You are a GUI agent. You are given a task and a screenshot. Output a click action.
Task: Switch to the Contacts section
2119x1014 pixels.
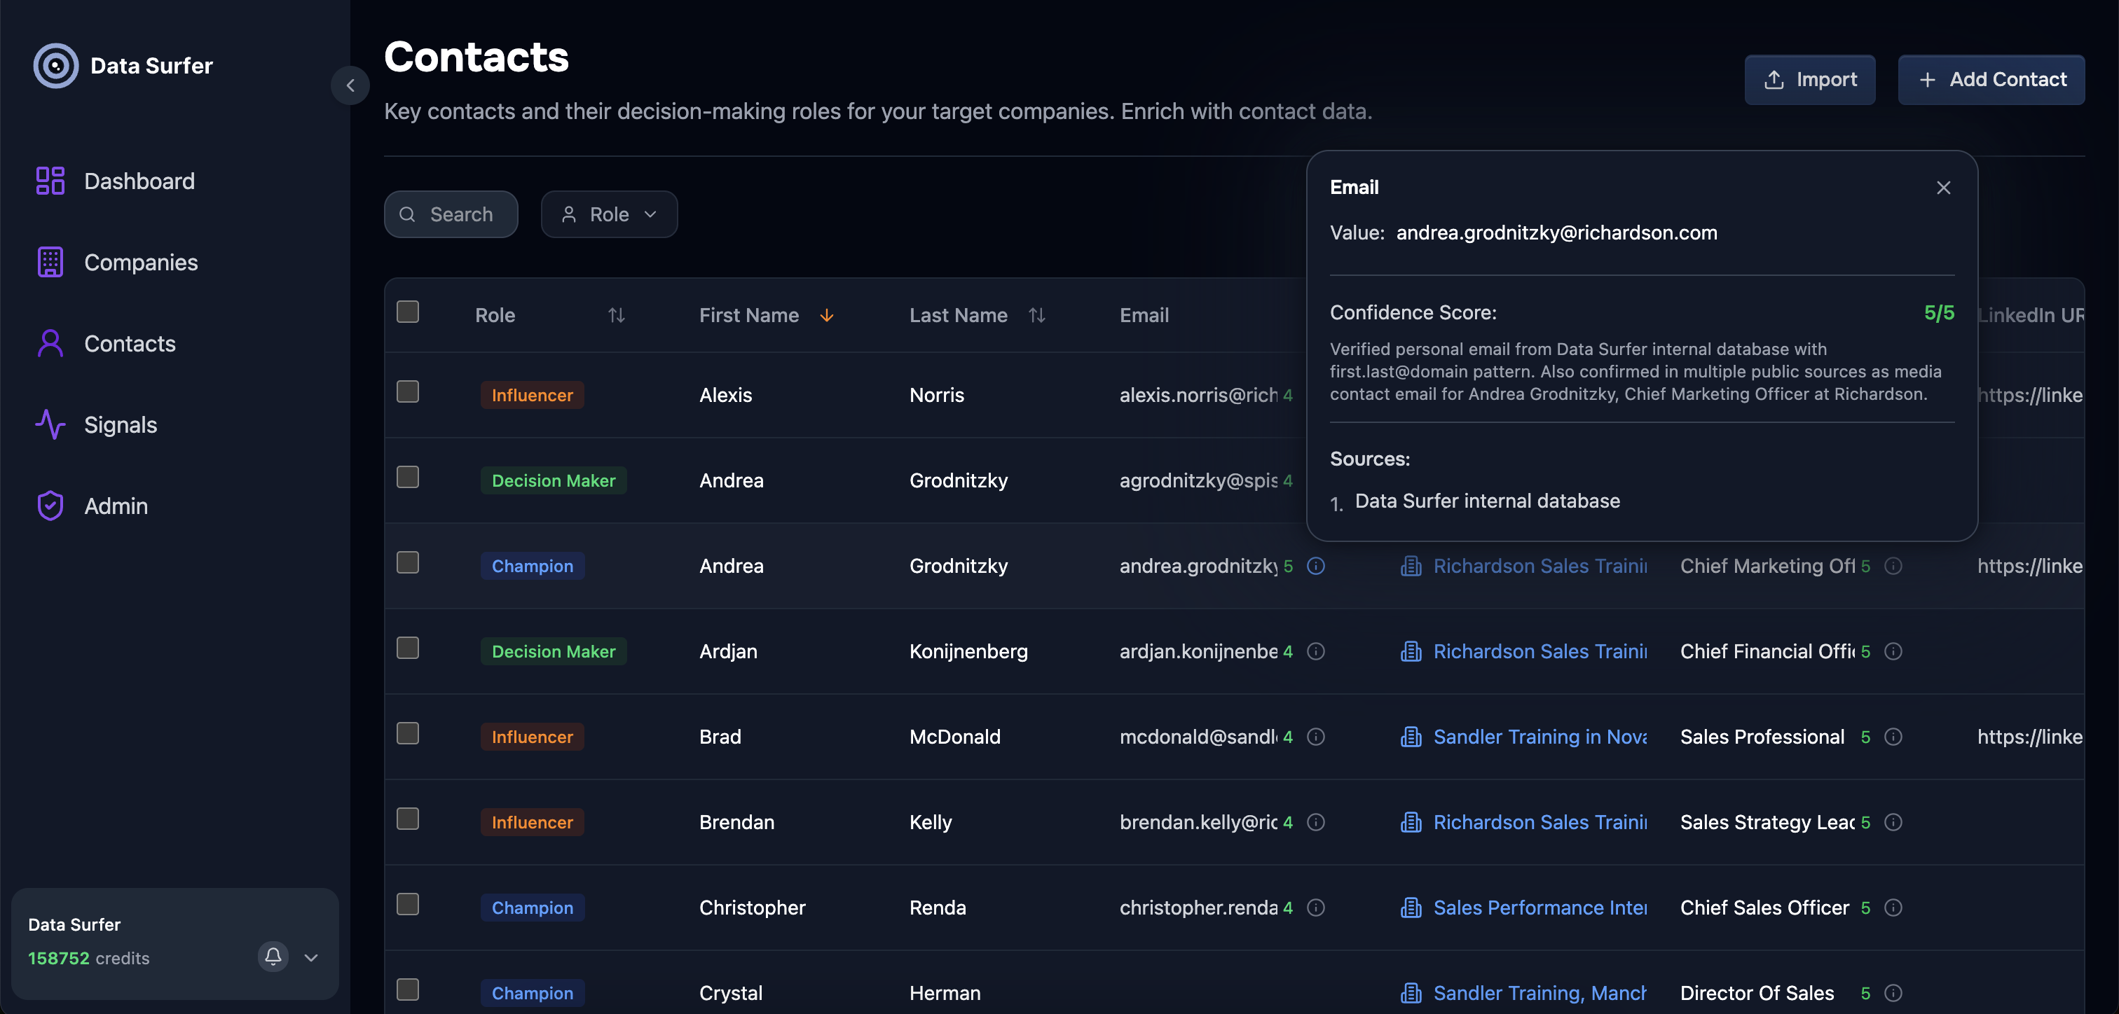click(x=129, y=343)
